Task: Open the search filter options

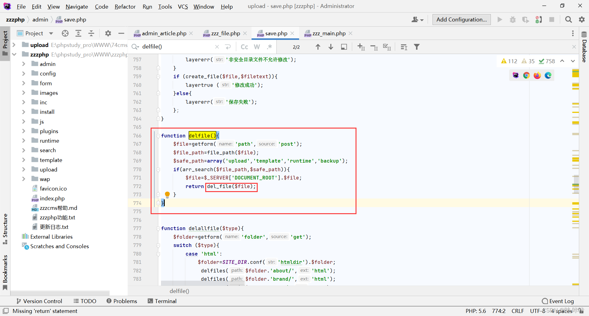Action: [417, 47]
